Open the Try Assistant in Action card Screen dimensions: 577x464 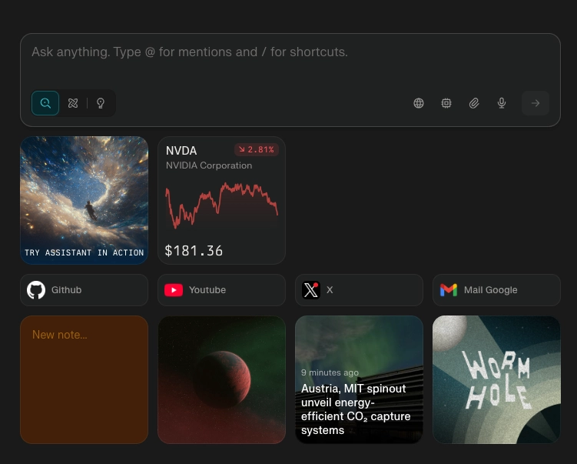pyautogui.click(x=85, y=200)
